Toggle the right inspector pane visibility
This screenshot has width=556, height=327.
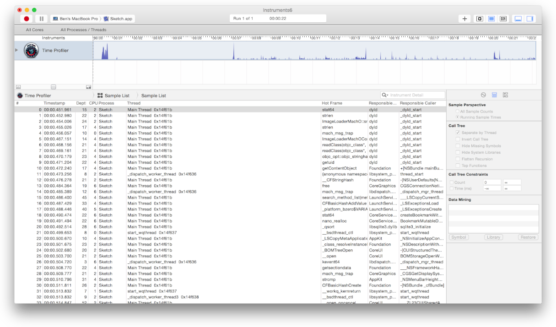pos(530,19)
